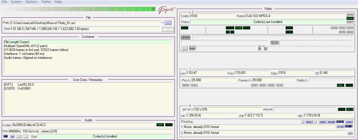Select audio stream 4
The width and height of the screenshot is (358, 140).
[x=26, y=136]
